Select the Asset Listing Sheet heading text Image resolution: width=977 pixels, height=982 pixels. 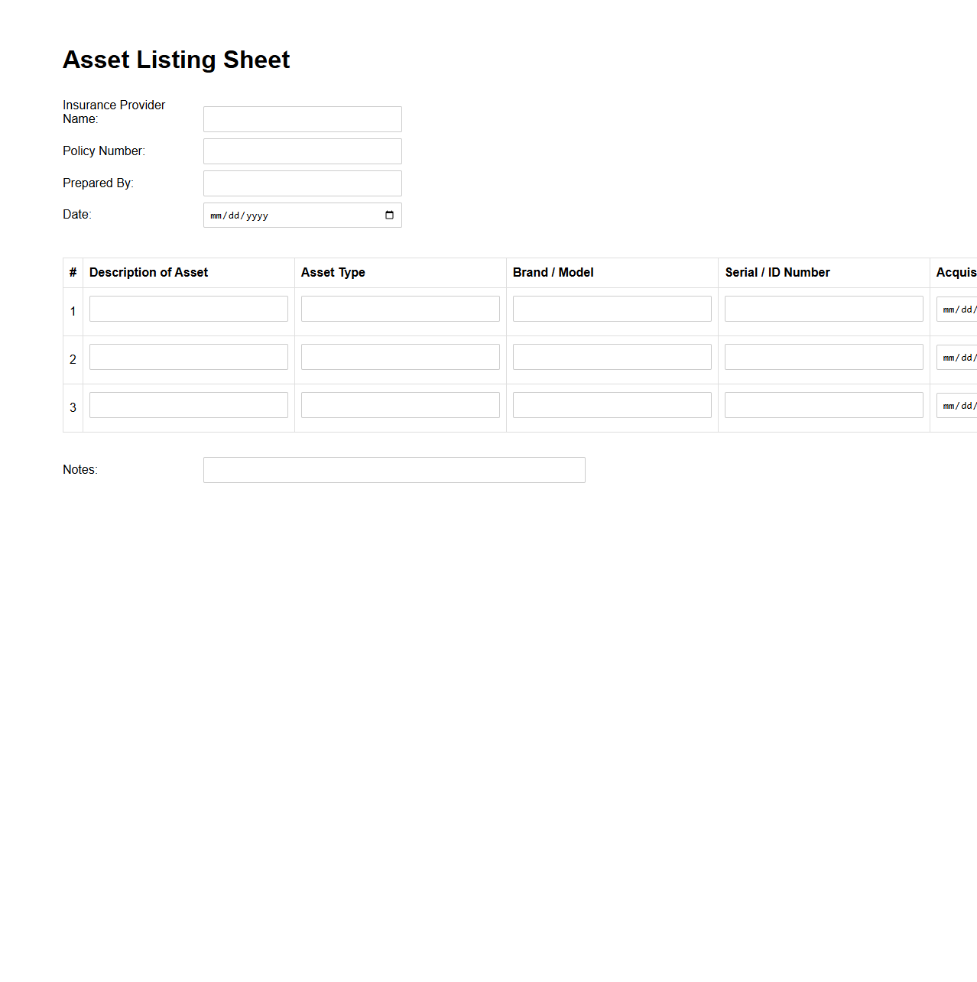tap(176, 60)
